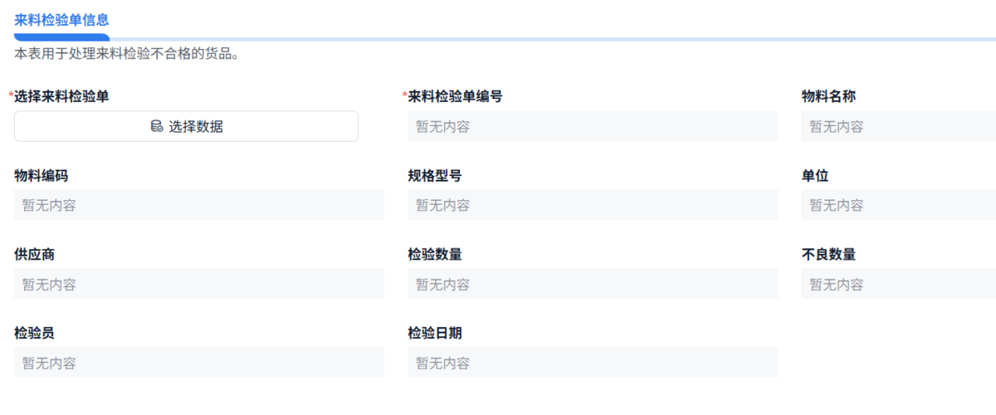Select the 物料编码 text box
Screen dimensions: 996x415
click(x=199, y=205)
